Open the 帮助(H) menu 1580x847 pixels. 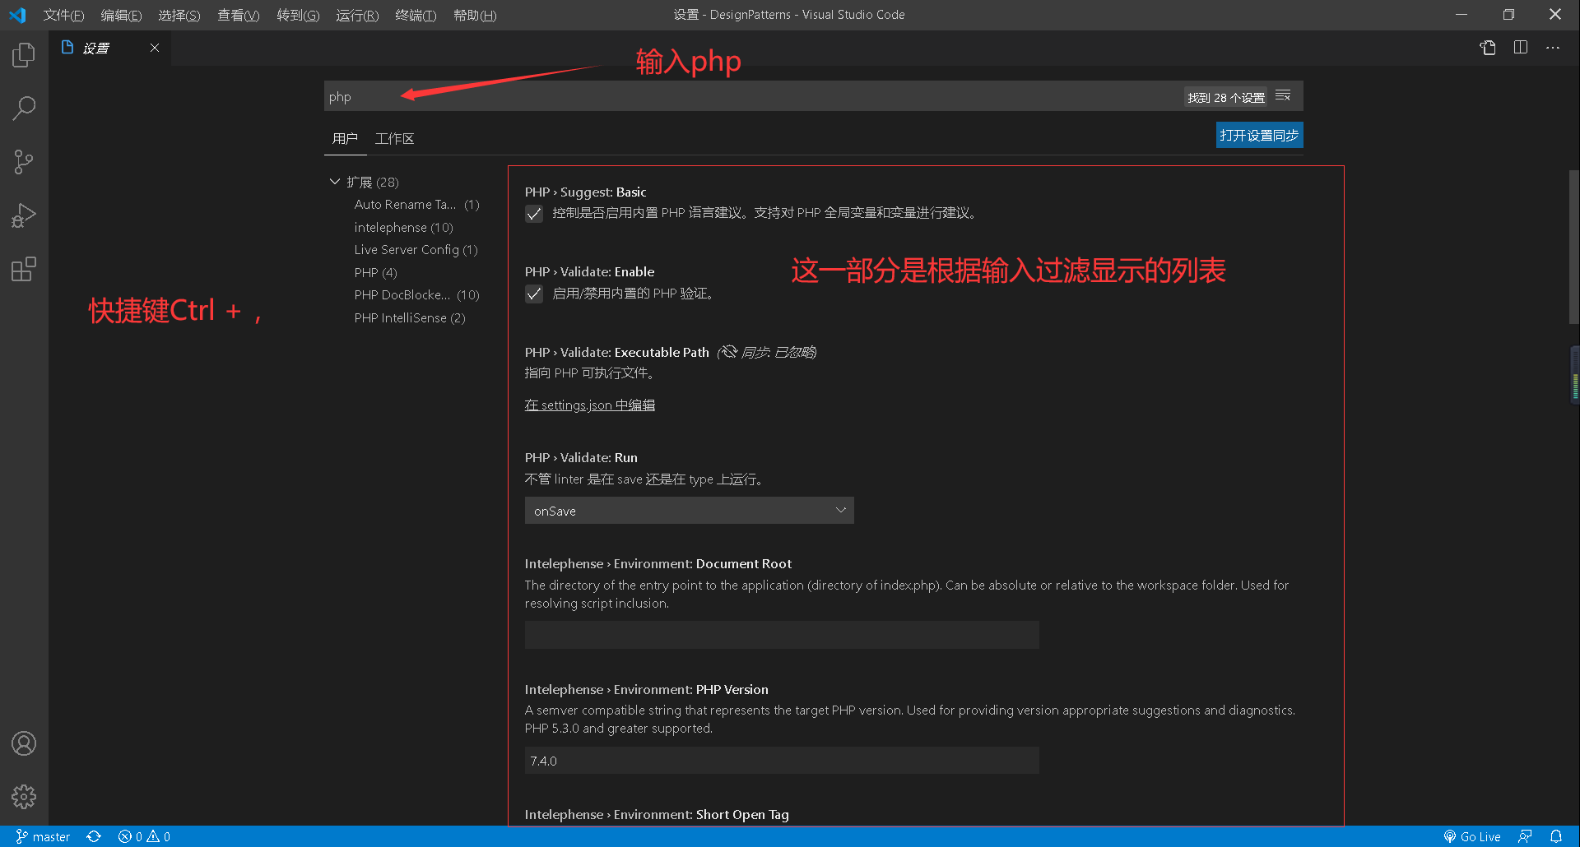point(475,15)
